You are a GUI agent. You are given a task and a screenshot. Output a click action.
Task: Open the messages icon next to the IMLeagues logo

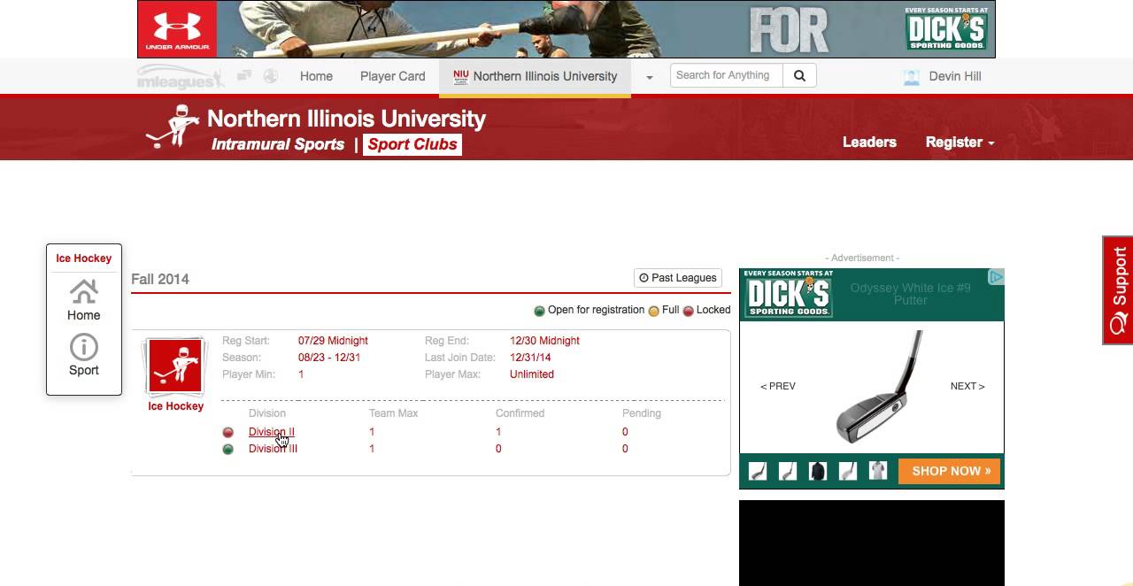tap(245, 76)
